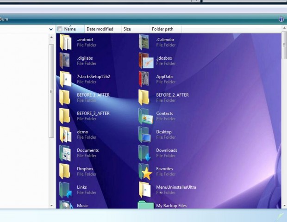Select the Desktop folder icon

pos(145,135)
